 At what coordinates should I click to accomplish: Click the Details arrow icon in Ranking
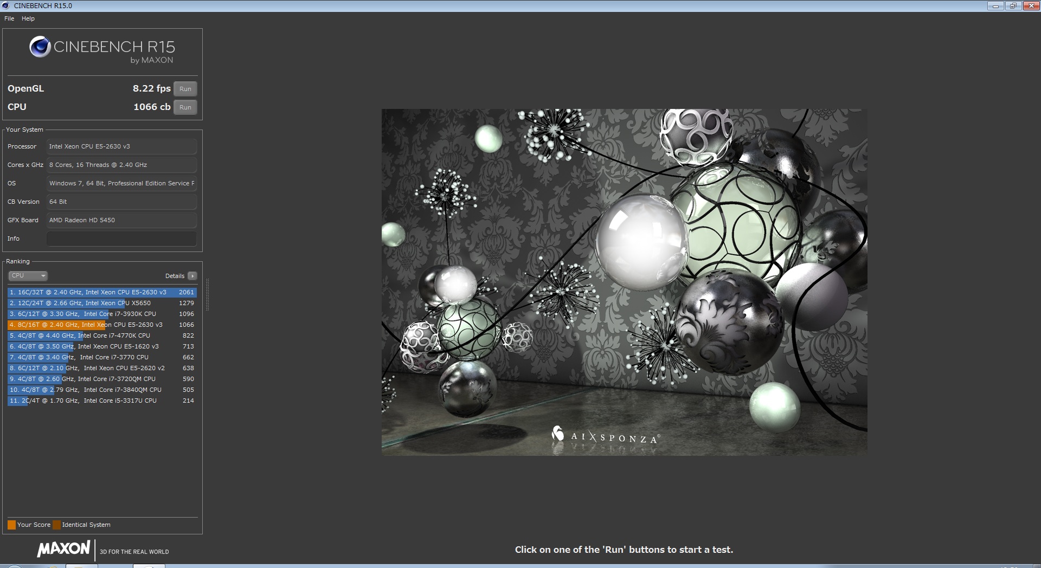tap(192, 276)
